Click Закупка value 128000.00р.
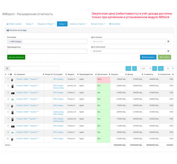This screenshot has height=164, width=177. click(x=121, y=79)
